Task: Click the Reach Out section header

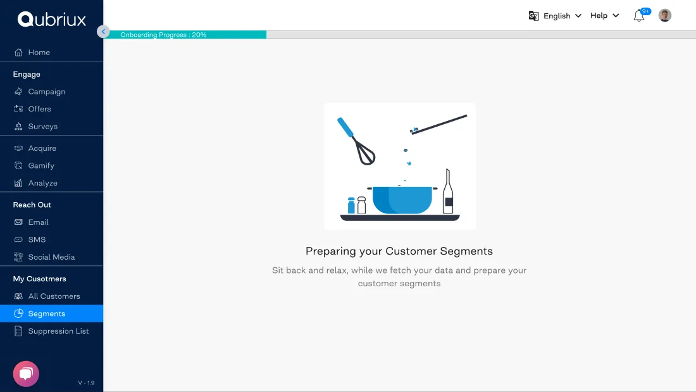Action: coord(32,205)
